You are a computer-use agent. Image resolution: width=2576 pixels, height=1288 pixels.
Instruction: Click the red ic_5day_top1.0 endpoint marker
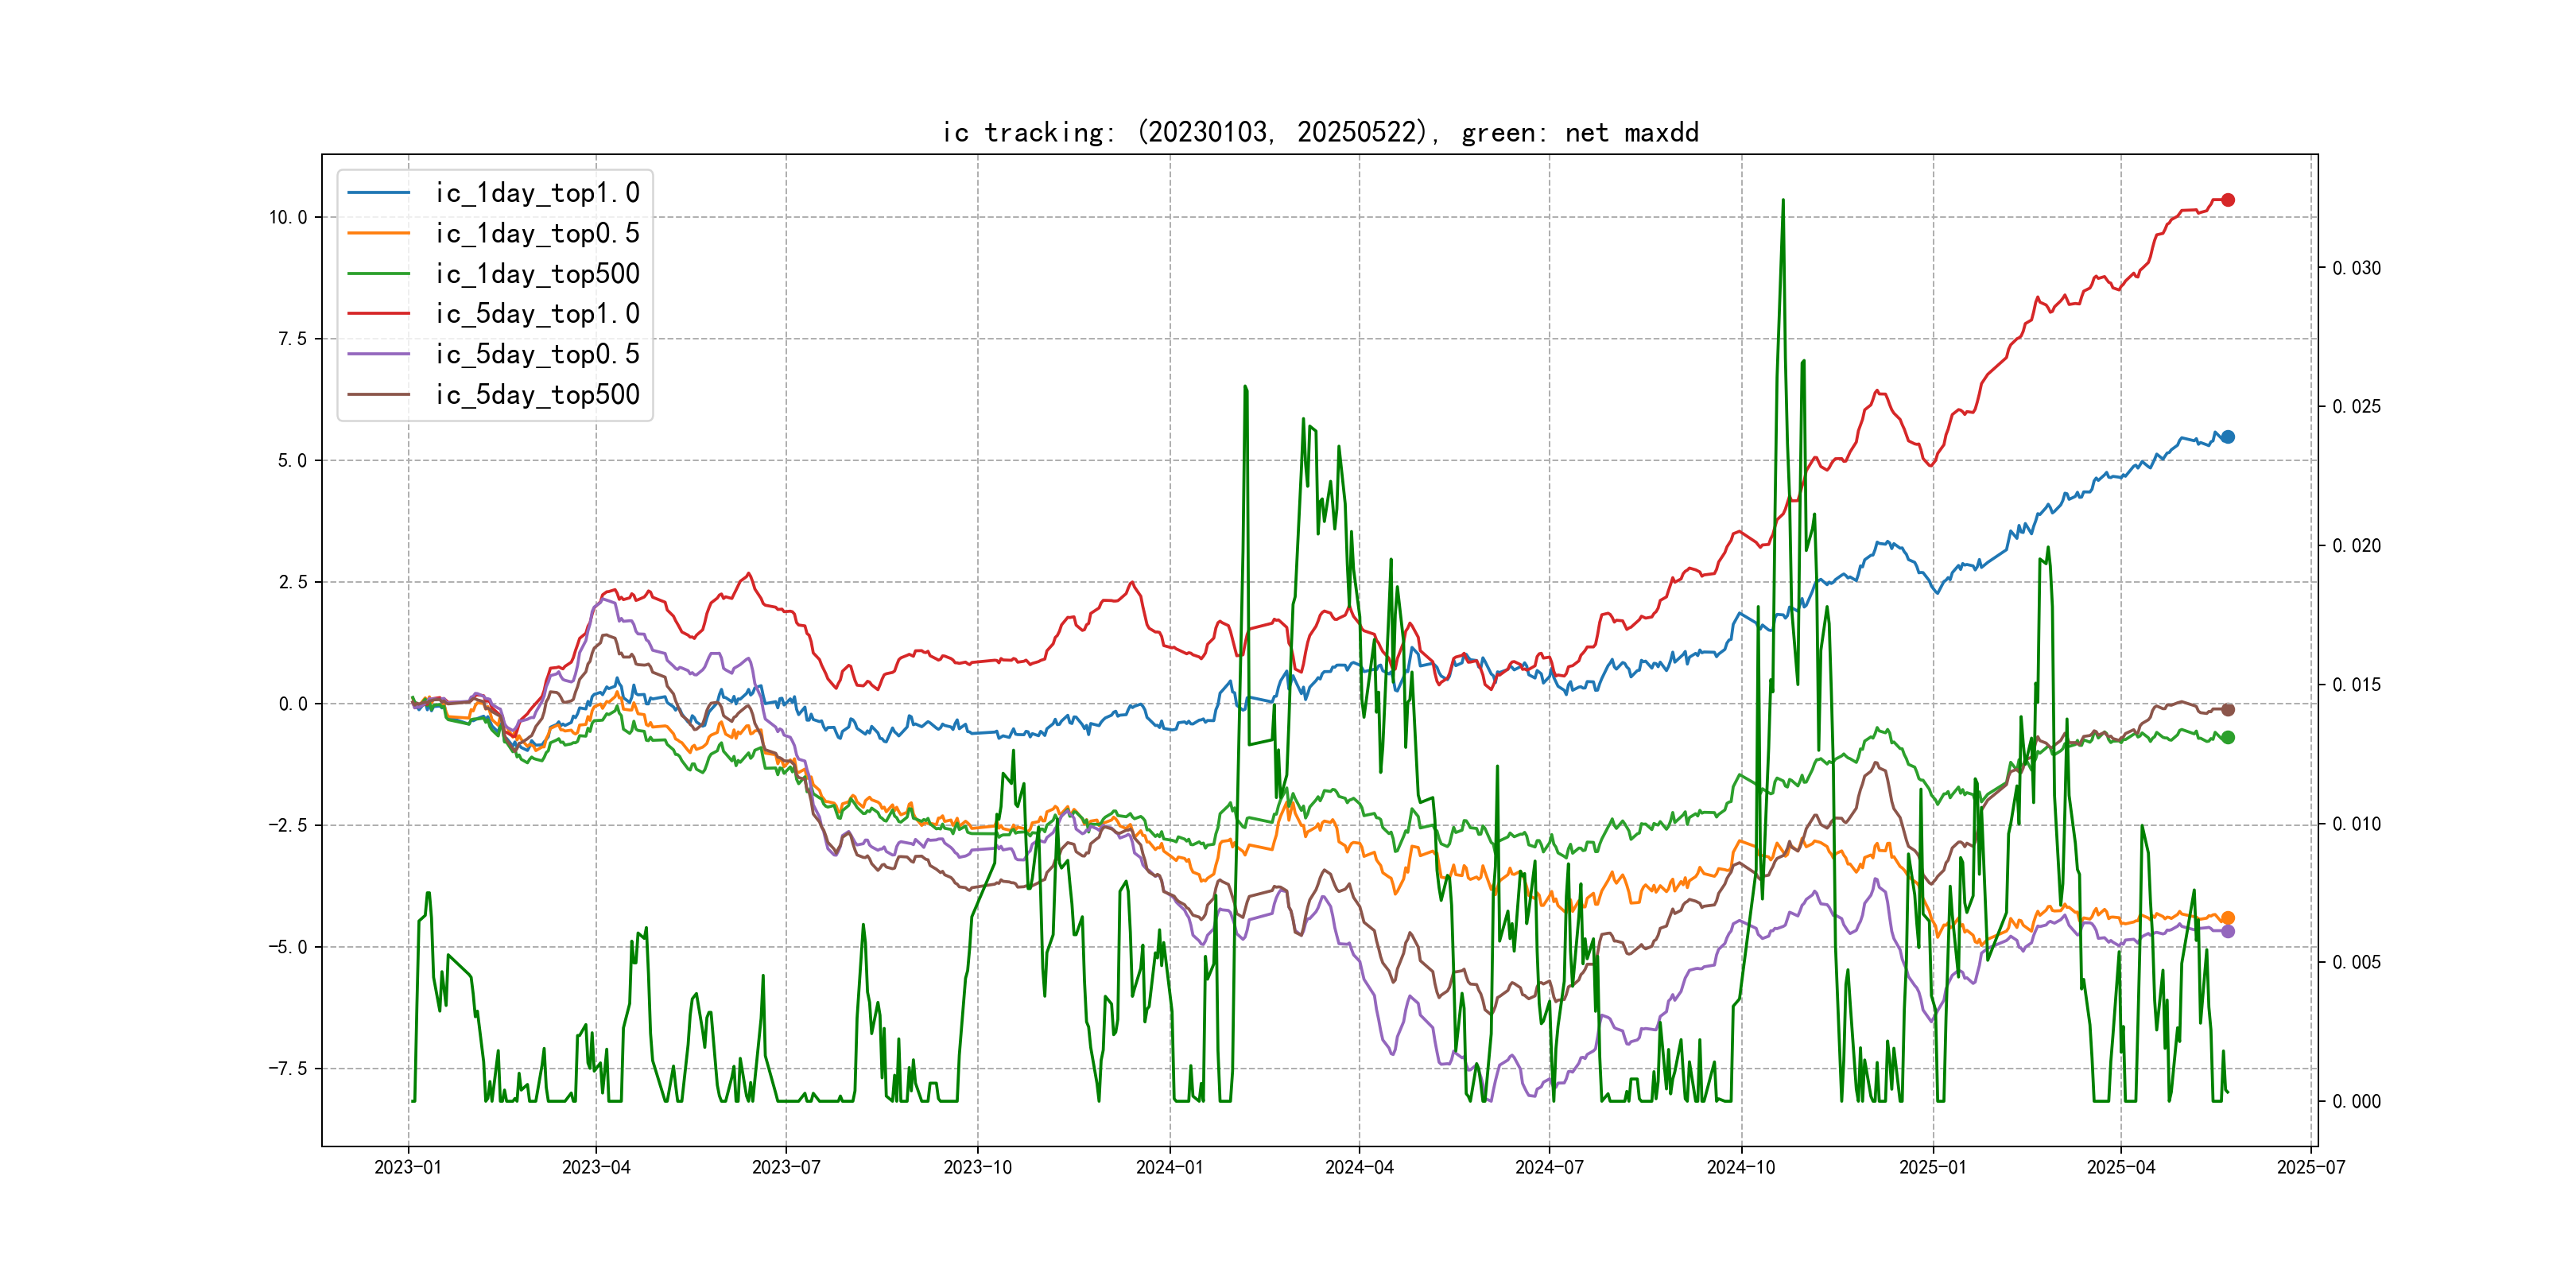[2227, 200]
